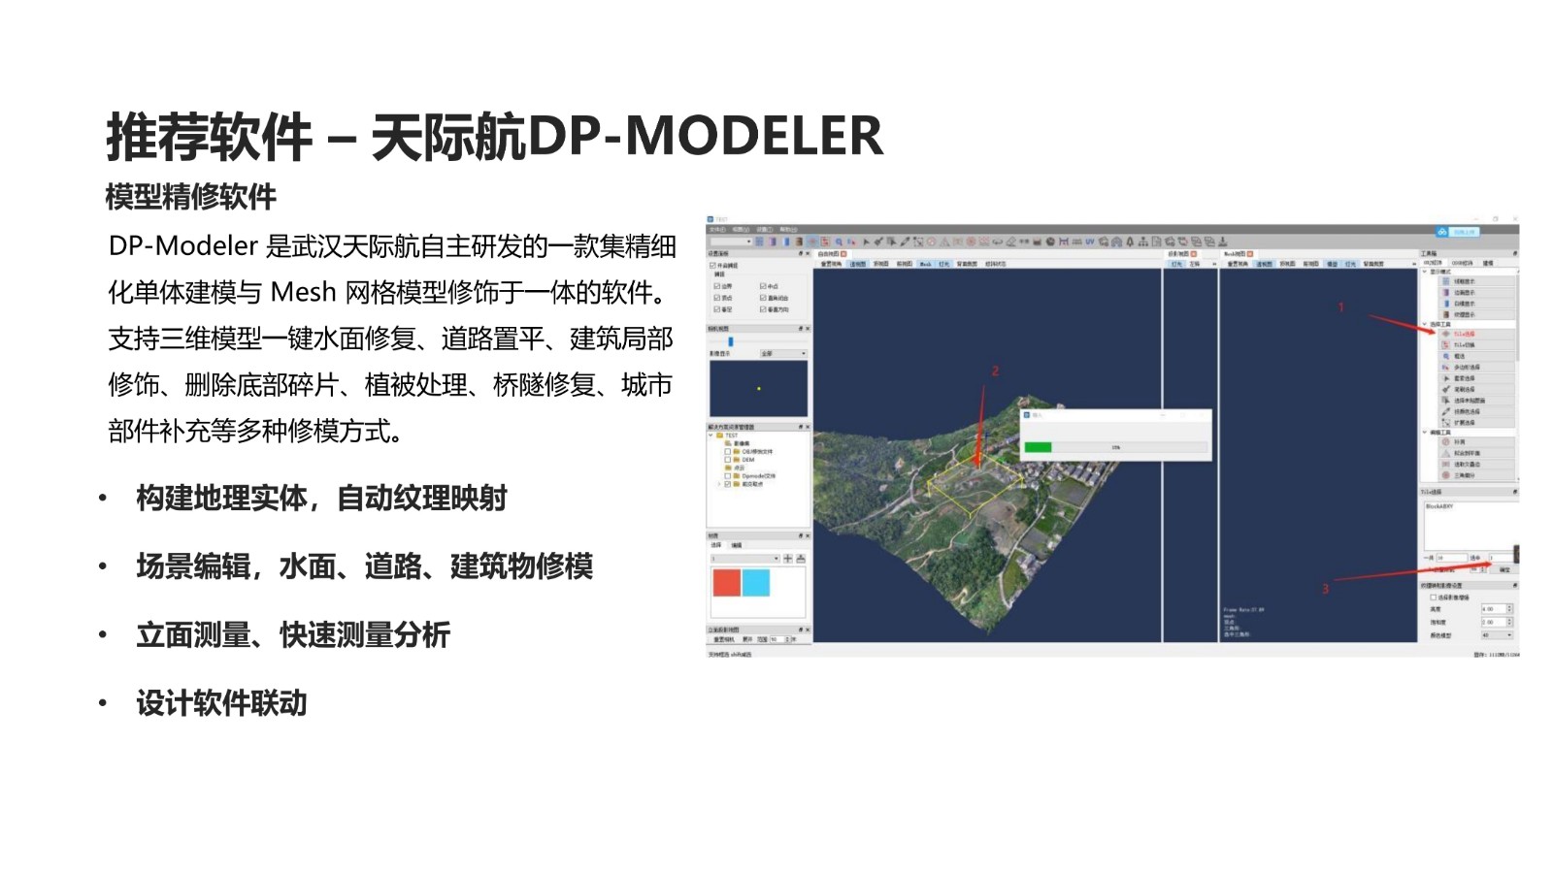
Task: Click the arrow pointer tool in toolbar
Action: tap(866, 242)
